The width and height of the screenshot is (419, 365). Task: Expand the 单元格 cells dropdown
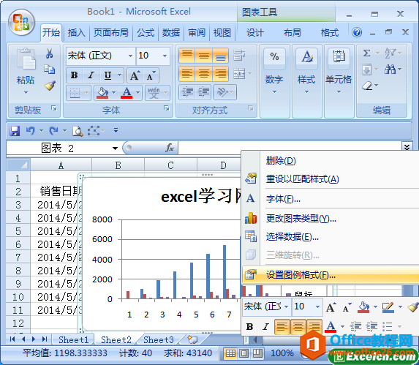(x=339, y=92)
